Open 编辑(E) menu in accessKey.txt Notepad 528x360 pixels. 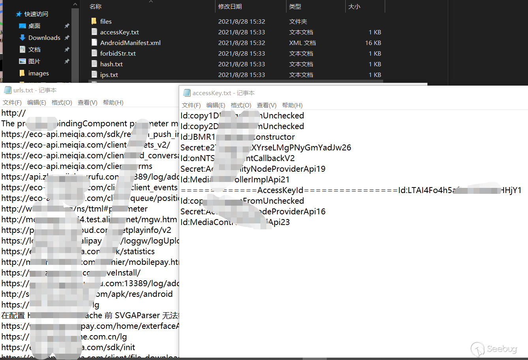click(x=216, y=105)
